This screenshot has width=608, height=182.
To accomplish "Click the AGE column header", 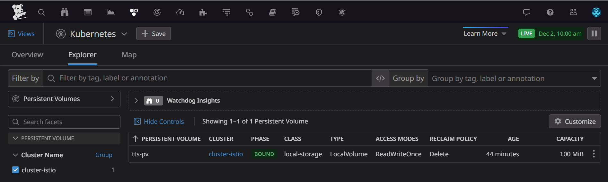I will 513,139.
